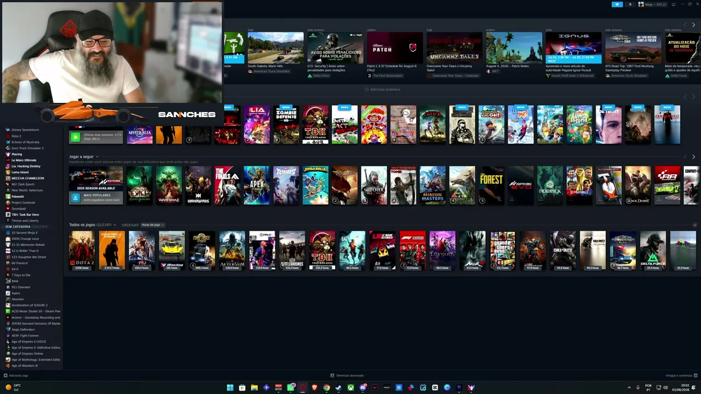This screenshot has height=394, width=701.
Task: Open the Mega account menu
Action: pyautogui.click(x=653, y=4)
